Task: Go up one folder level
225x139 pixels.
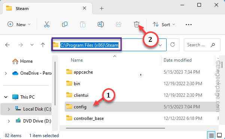Action: [43, 45]
